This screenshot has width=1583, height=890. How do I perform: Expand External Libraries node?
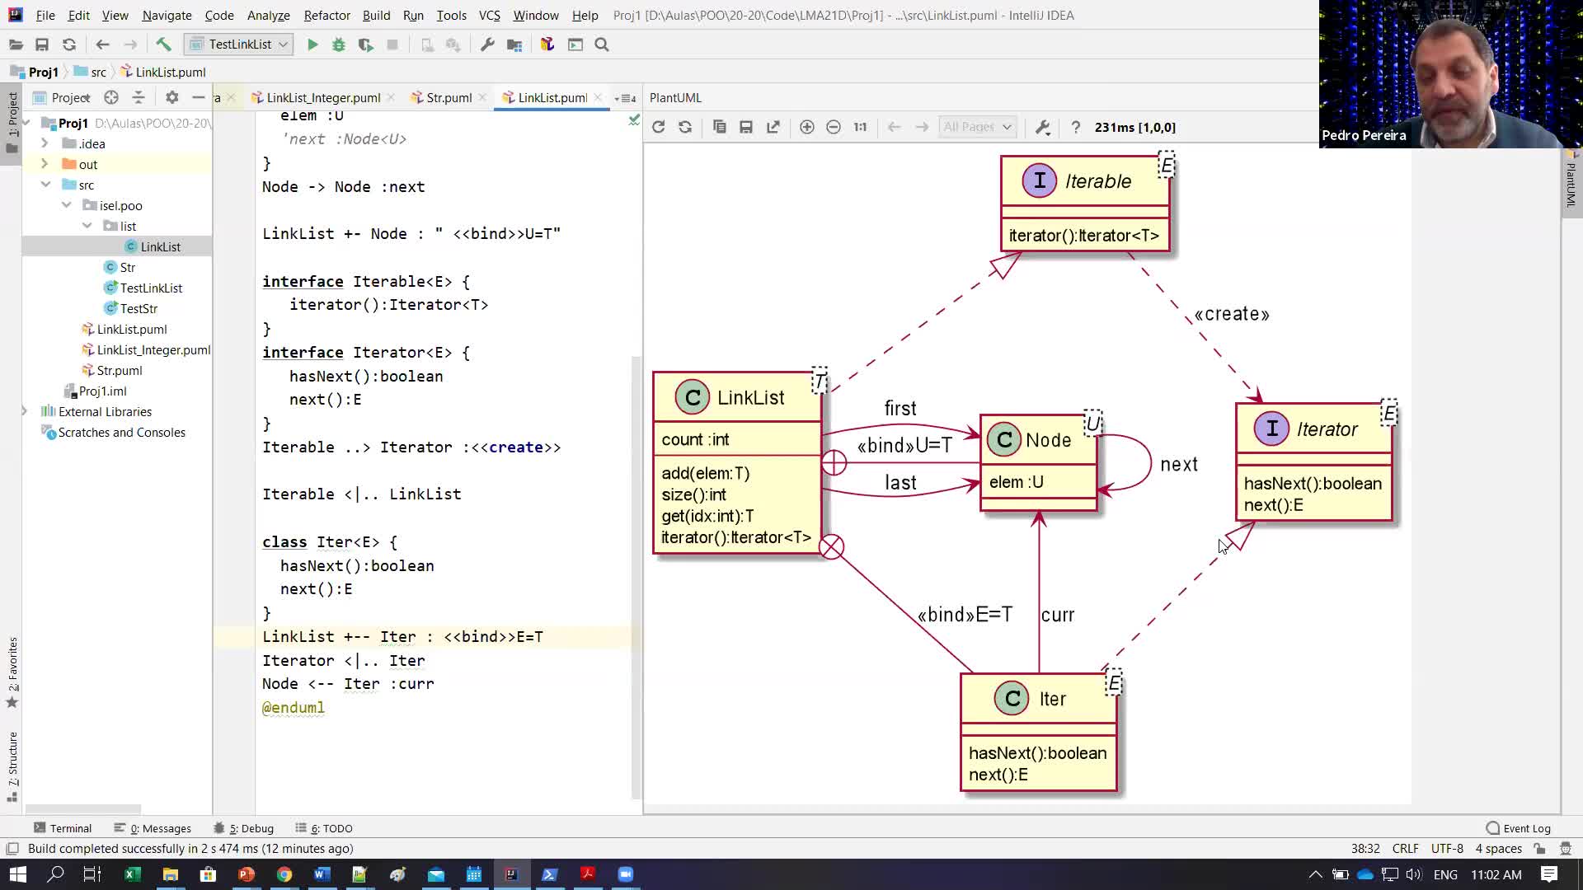(x=25, y=411)
